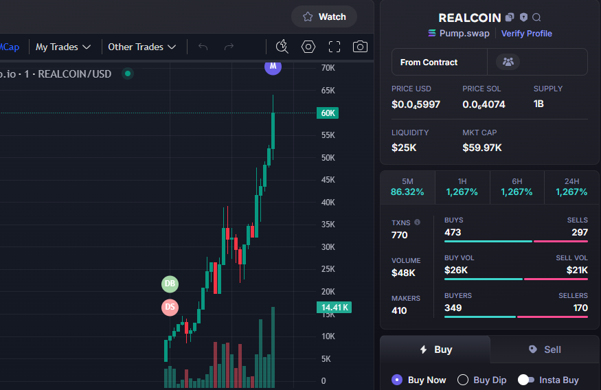Screen dimensions: 601x390
Task: Click the TXNS info icon
Action: point(418,222)
